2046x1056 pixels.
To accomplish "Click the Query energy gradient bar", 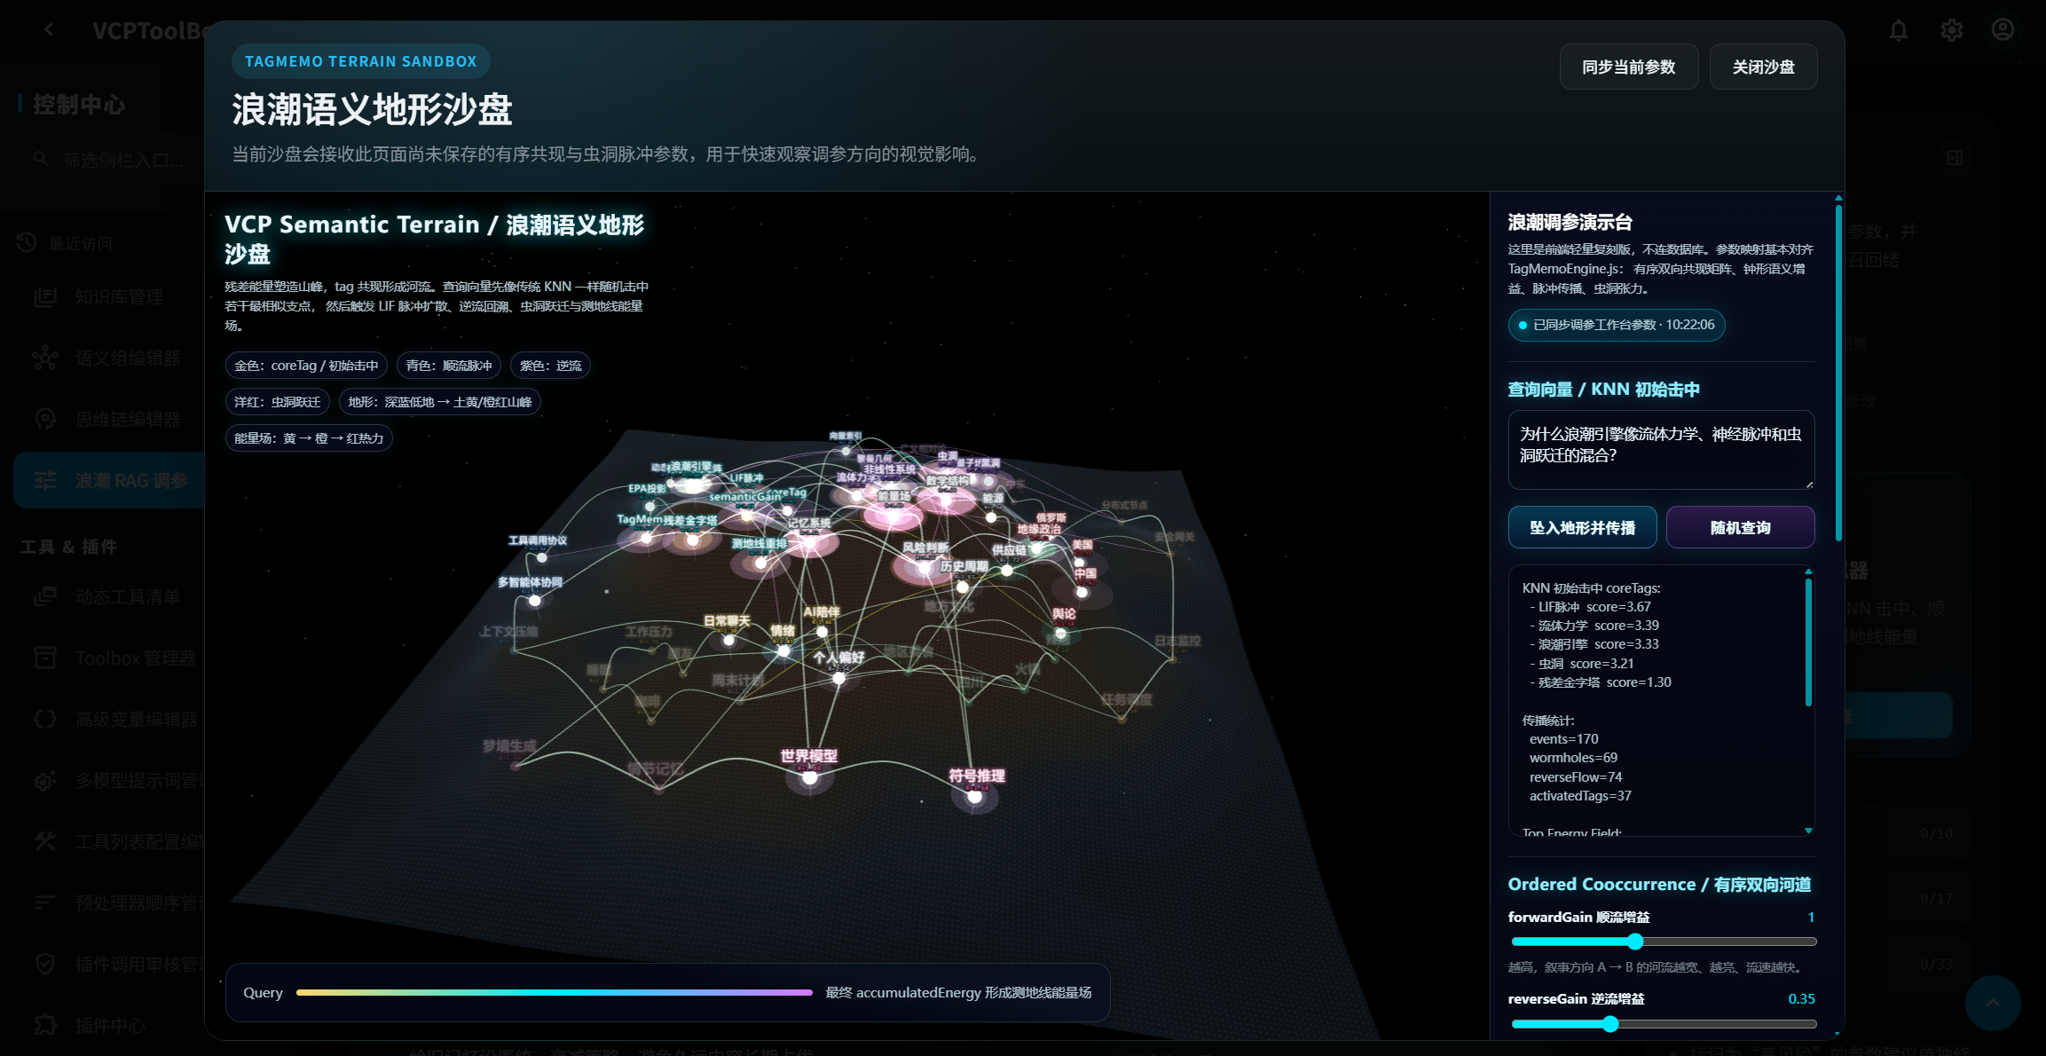I will (x=555, y=992).
